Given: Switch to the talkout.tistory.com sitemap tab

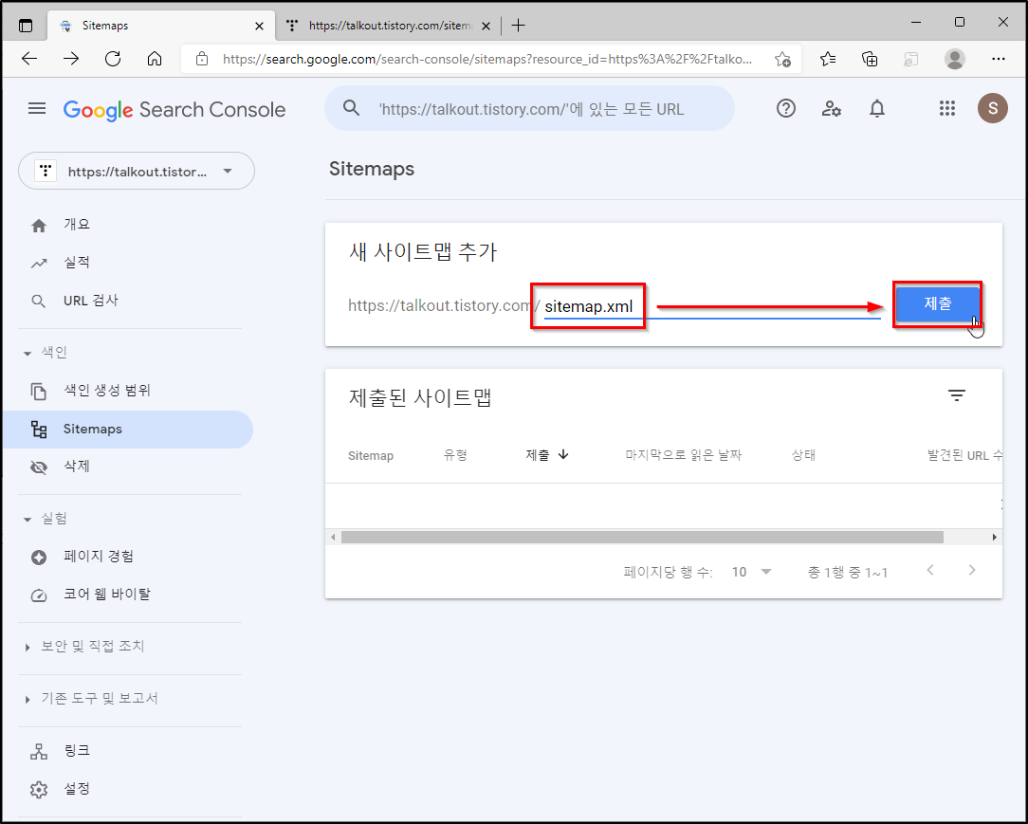Looking at the screenshot, I should pyautogui.click(x=388, y=26).
